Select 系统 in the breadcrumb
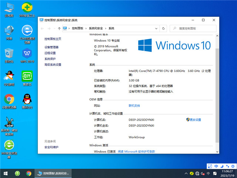 [x=111, y=29]
